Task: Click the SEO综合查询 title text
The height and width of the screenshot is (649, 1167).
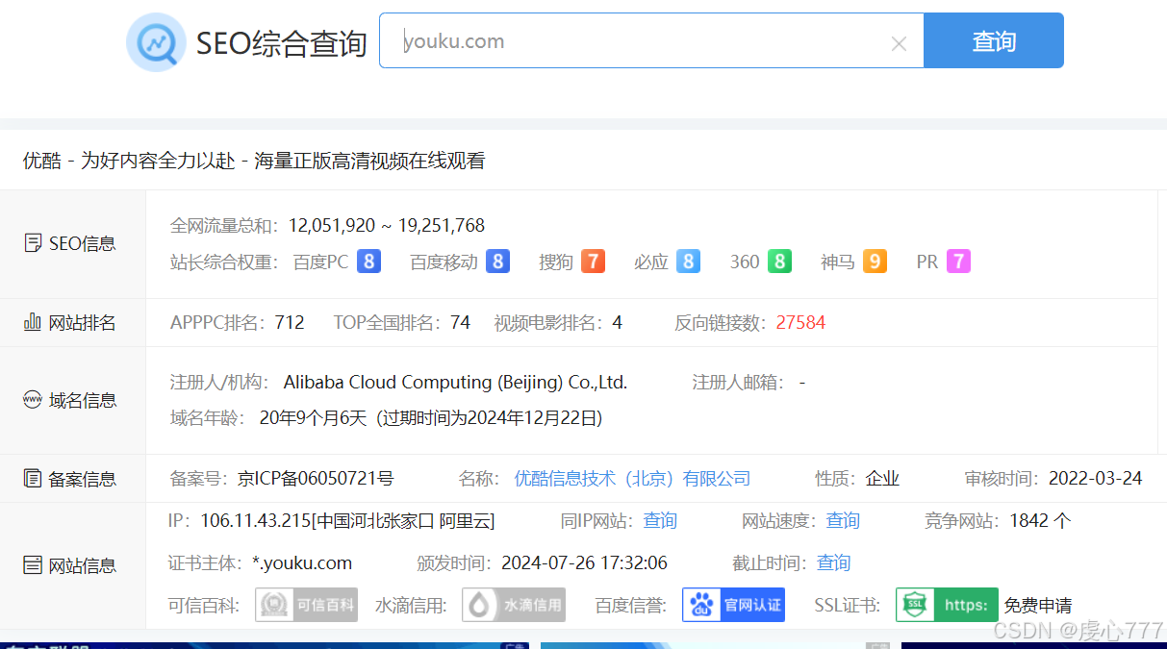Action: pos(282,43)
